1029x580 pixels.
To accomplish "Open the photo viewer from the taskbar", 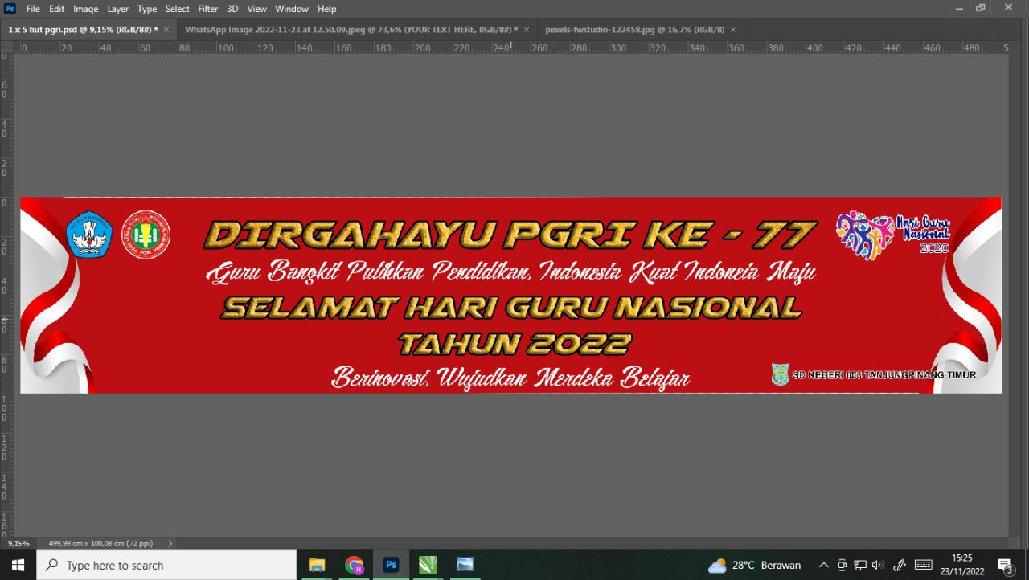I will tap(465, 565).
